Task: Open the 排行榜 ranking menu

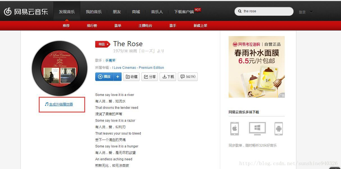Action: [92, 25]
